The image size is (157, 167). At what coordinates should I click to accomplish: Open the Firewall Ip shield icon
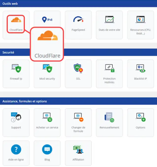(16, 68)
